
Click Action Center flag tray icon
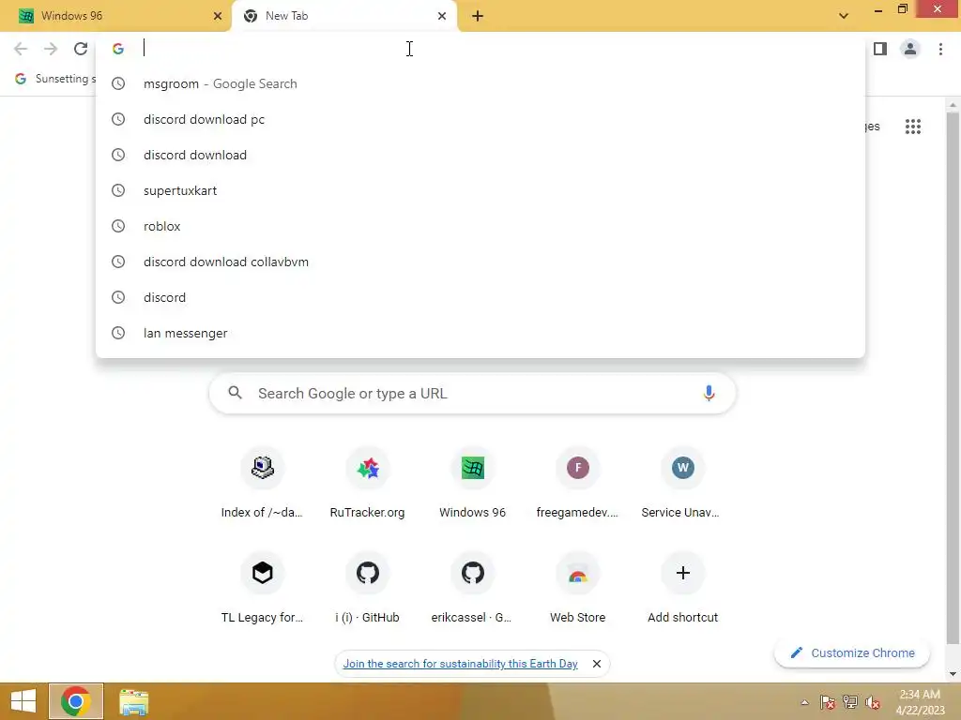tap(828, 702)
